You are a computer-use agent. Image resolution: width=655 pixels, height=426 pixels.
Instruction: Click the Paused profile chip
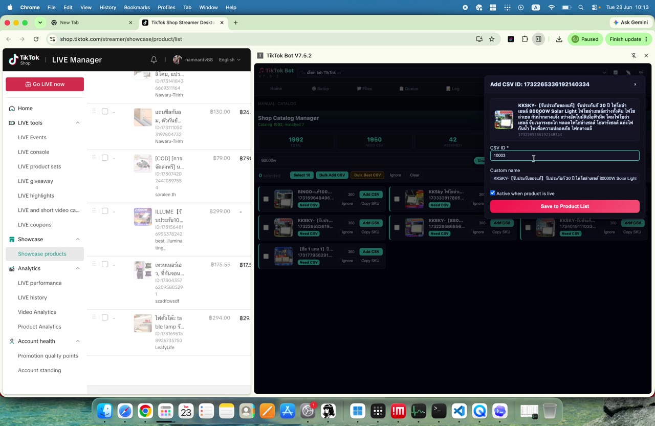coord(585,39)
